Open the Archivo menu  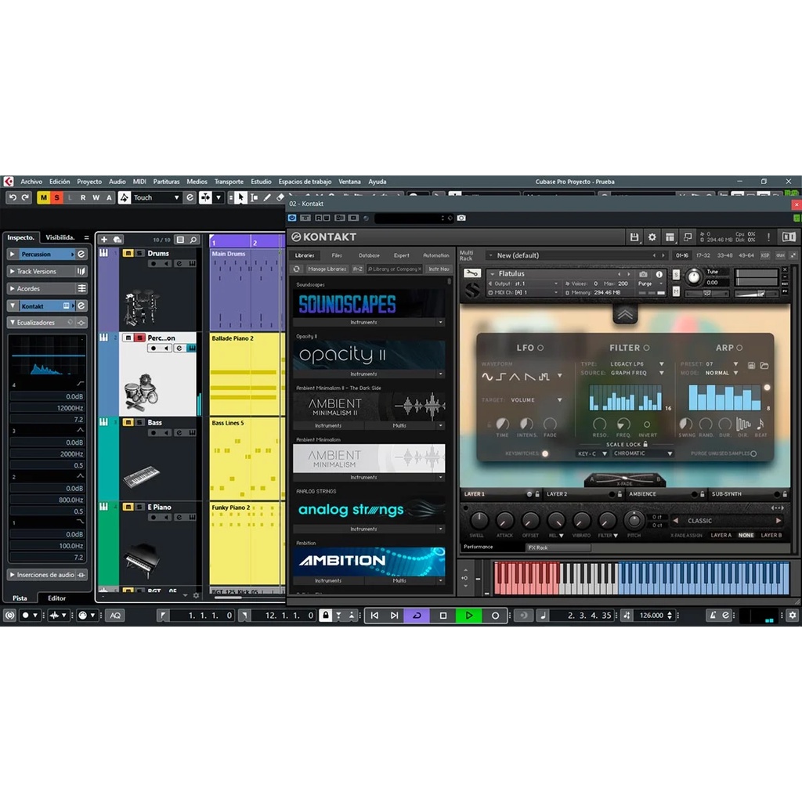(31, 182)
